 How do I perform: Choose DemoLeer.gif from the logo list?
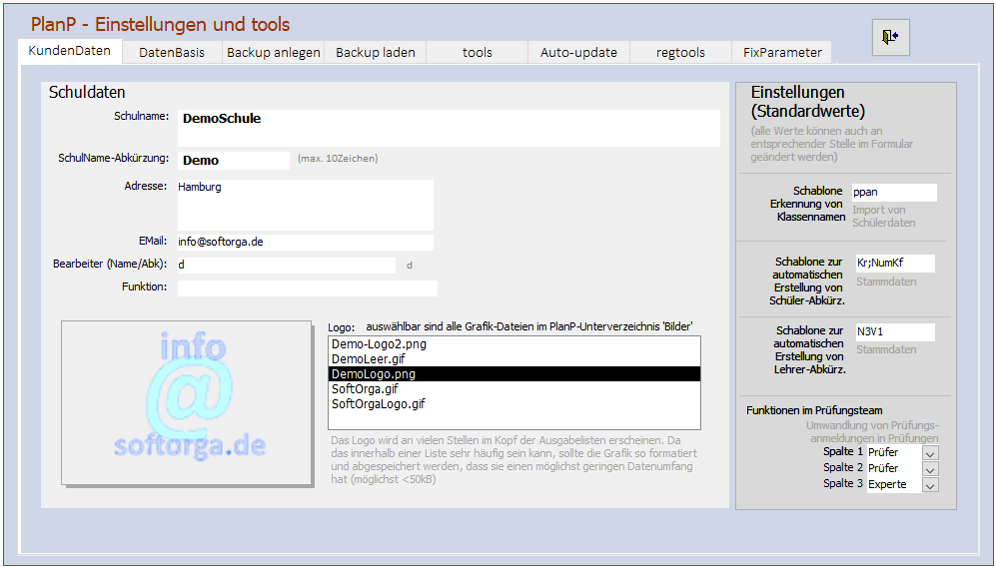pyautogui.click(x=513, y=359)
